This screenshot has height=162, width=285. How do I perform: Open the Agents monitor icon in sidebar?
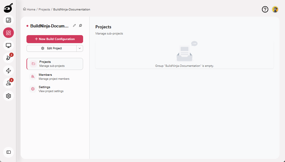[x=8, y=45]
